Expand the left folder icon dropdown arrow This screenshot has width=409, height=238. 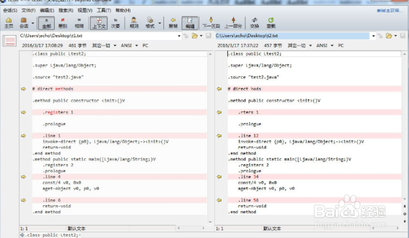pos(201,36)
